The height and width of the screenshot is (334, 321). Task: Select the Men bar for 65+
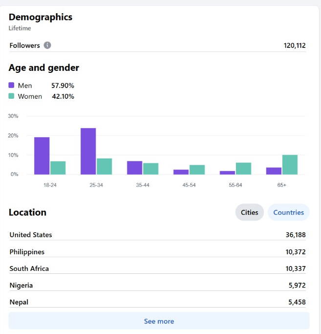point(274,171)
